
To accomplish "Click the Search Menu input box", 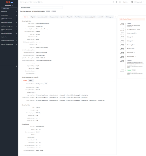I will (x=9, y=8).
